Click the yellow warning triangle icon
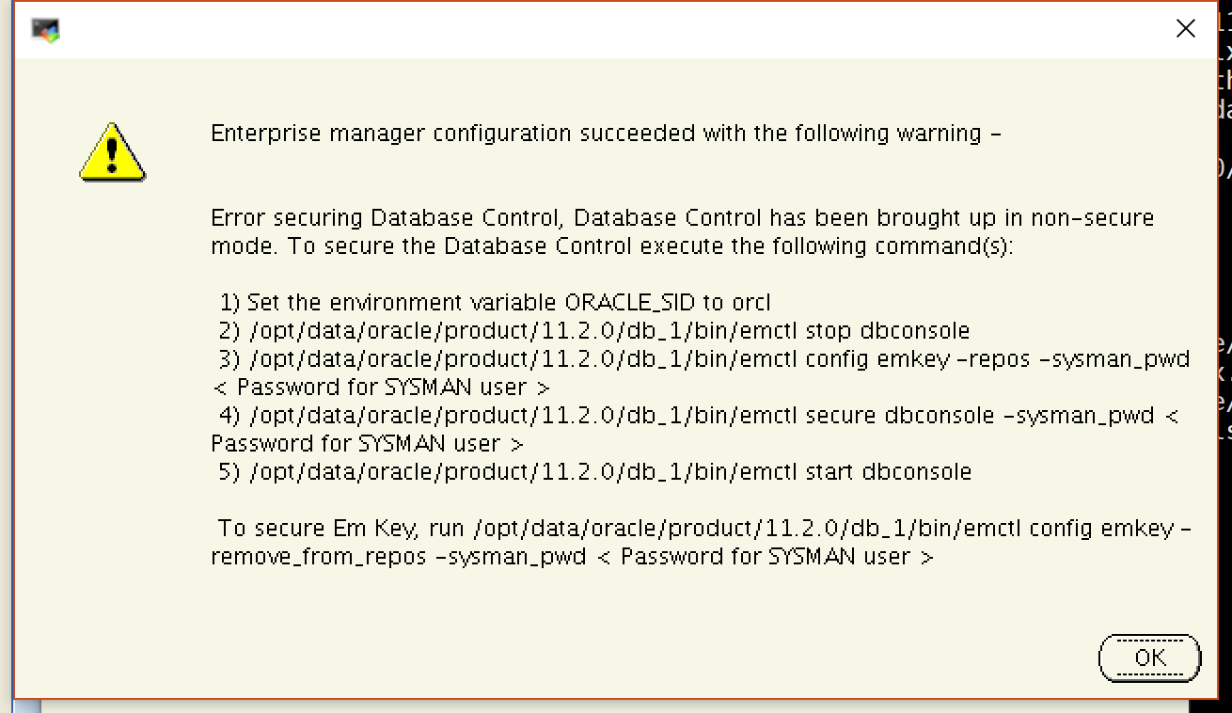This screenshot has height=713, width=1232. pyautogui.click(x=112, y=152)
